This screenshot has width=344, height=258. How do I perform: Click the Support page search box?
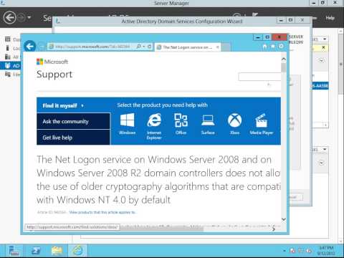click(x=259, y=77)
